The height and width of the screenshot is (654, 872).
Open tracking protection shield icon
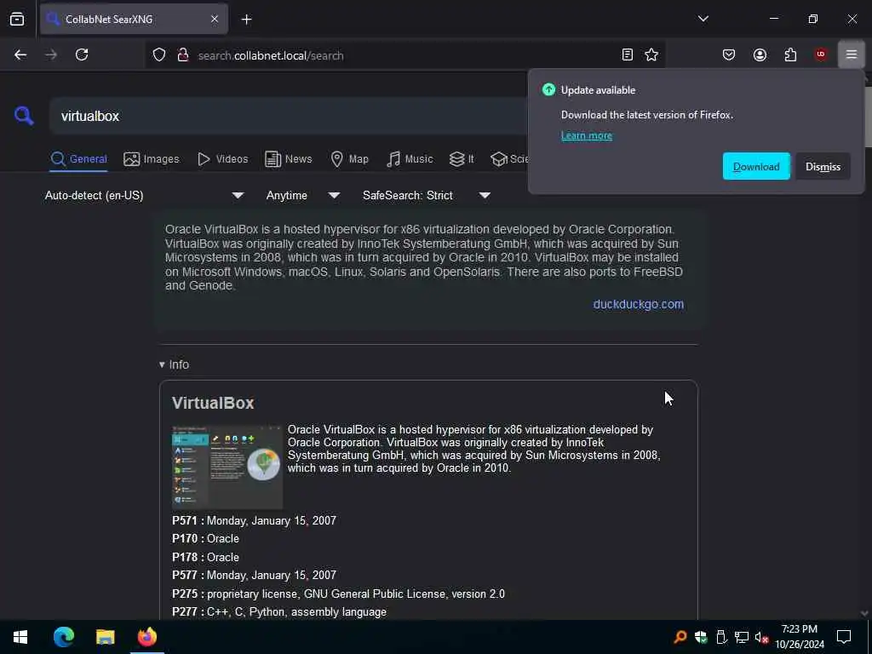(x=159, y=55)
